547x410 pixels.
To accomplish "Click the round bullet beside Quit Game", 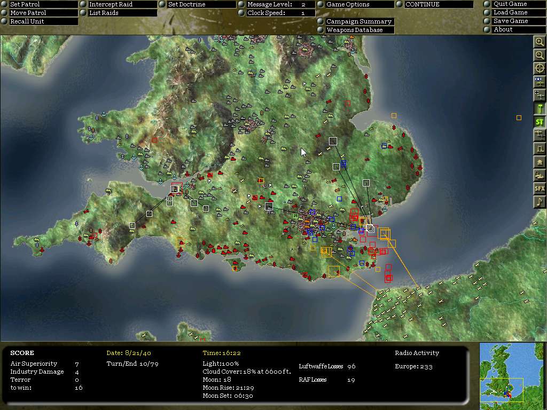I will pyautogui.click(x=487, y=4).
